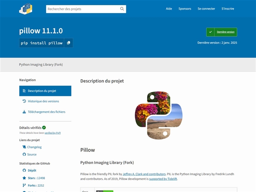Click Se connecter in header
256x192 pixels.
tap(206, 9)
